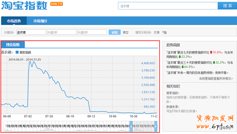Viewport: 237px width, 134px height.
Task: Click the green down arrow beside 23.3%
Action: click(x=180, y=57)
